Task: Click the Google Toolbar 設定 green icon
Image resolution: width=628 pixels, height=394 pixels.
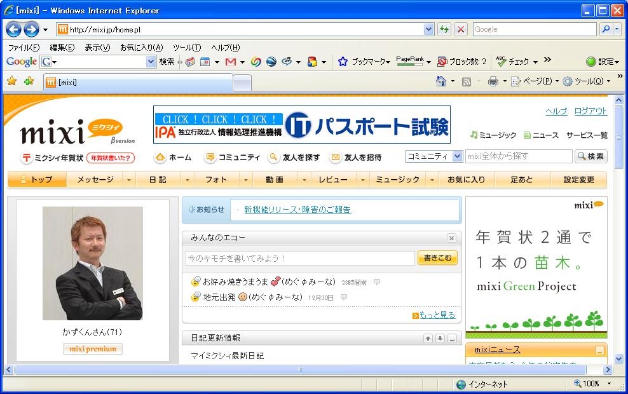Action: click(590, 61)
